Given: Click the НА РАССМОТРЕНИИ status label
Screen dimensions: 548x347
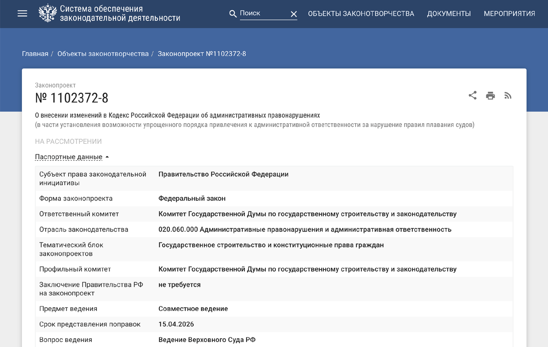Looking at the screenshot, I should 68,142.
